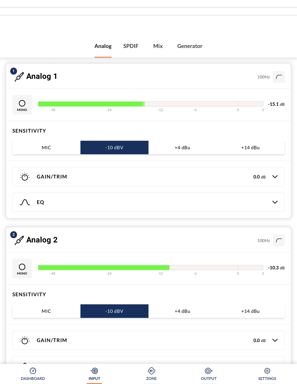Click the Analog 1 Gain/Trim knob icon
Screen dimensions: 297x384
[25, 177]
